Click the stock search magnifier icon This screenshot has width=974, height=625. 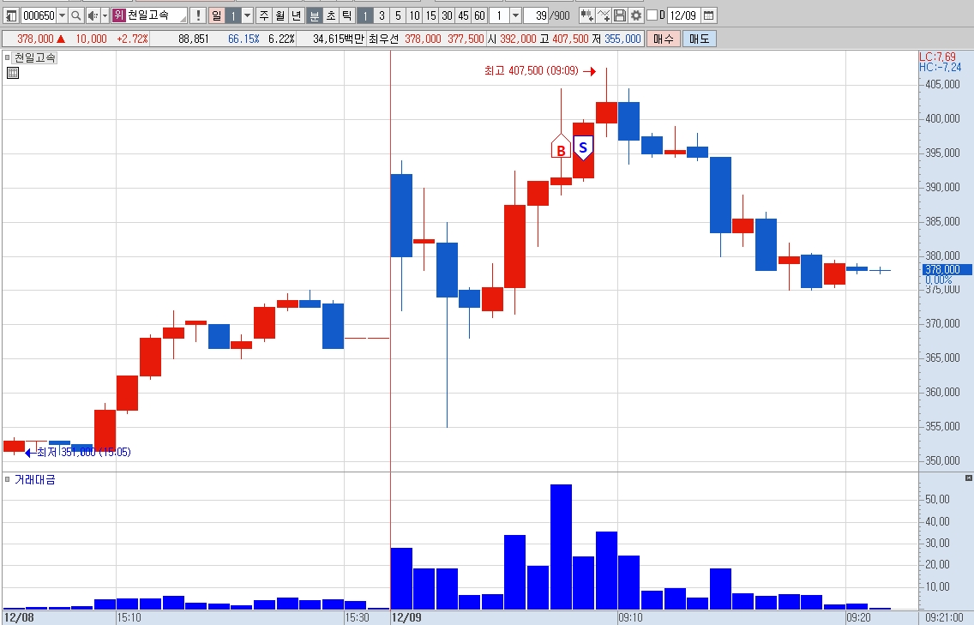point(75,15)
